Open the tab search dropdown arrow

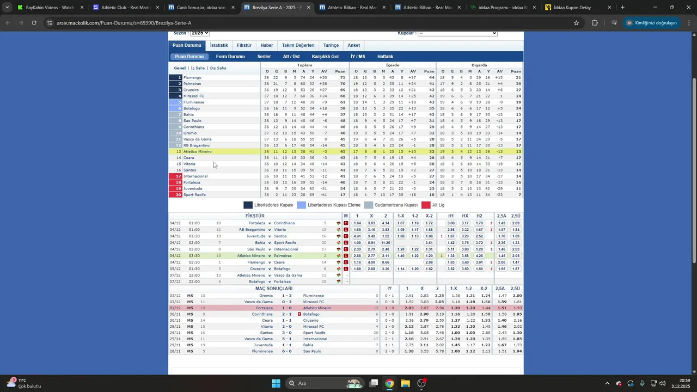[7, 8]
